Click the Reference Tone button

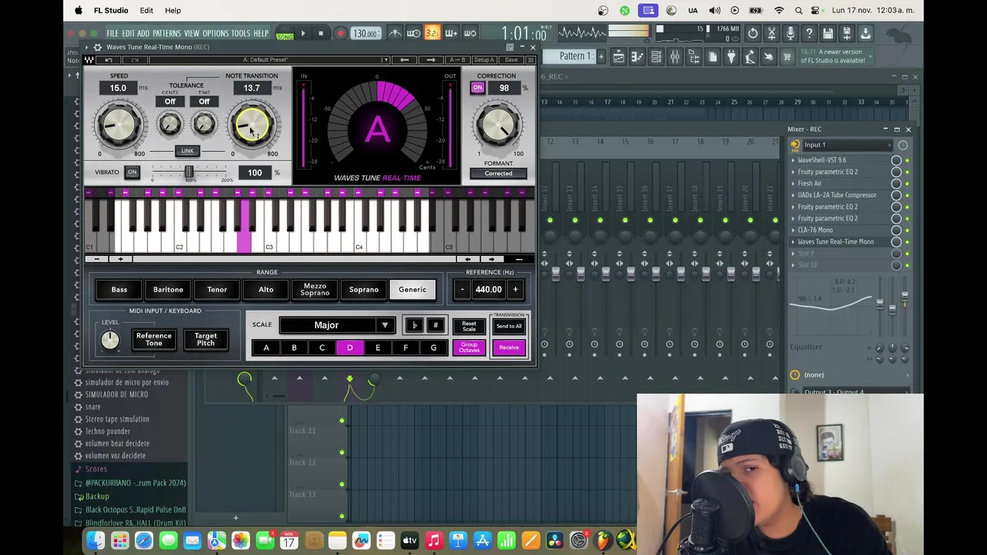(153, 340)
